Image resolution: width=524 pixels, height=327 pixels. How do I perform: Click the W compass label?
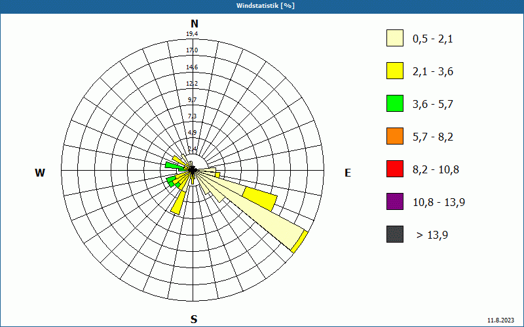[40, 173]
